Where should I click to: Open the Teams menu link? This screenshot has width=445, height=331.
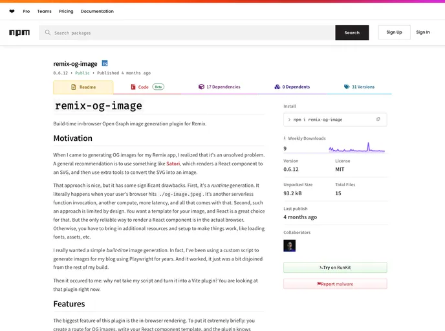44,12
